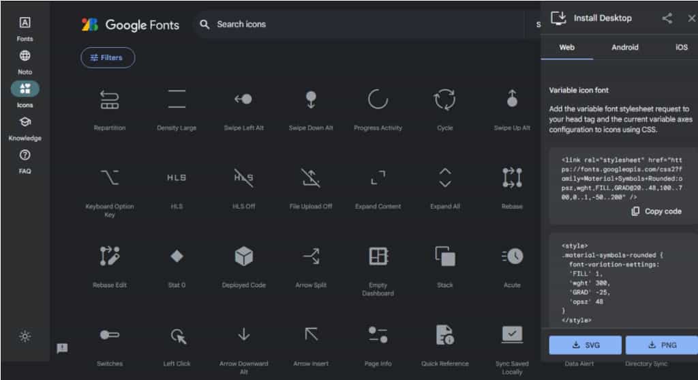Click the Google Fonts logo

click(130, 25)
